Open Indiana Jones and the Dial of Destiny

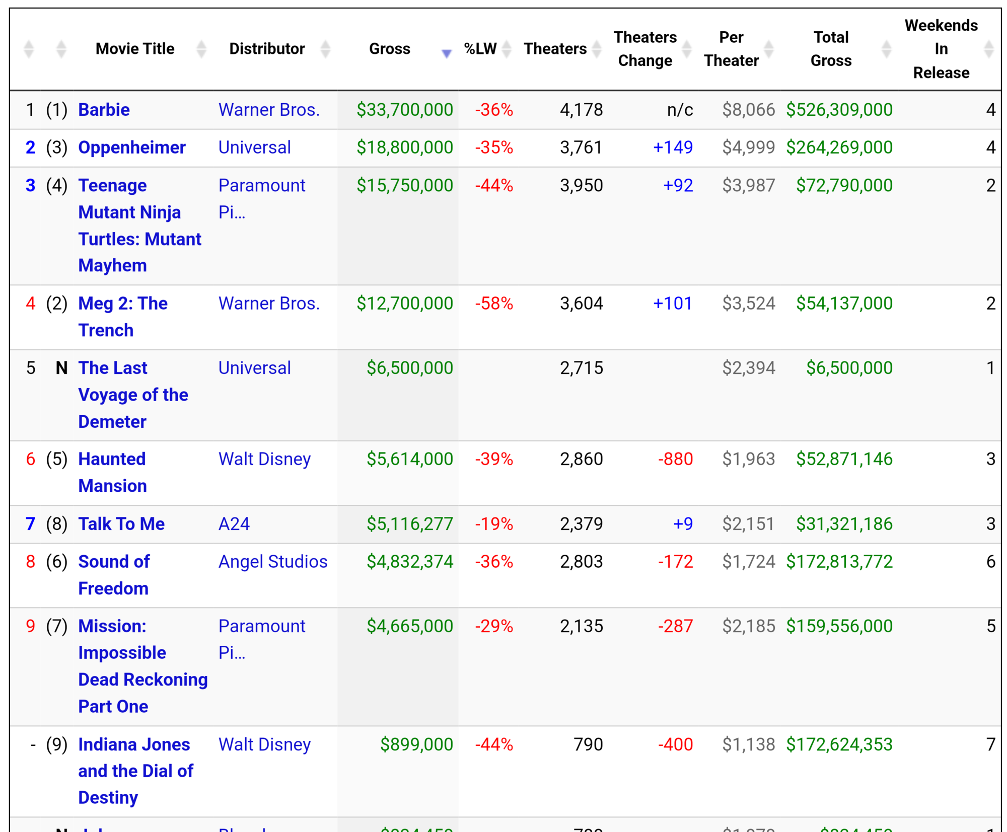pos(135,771)
